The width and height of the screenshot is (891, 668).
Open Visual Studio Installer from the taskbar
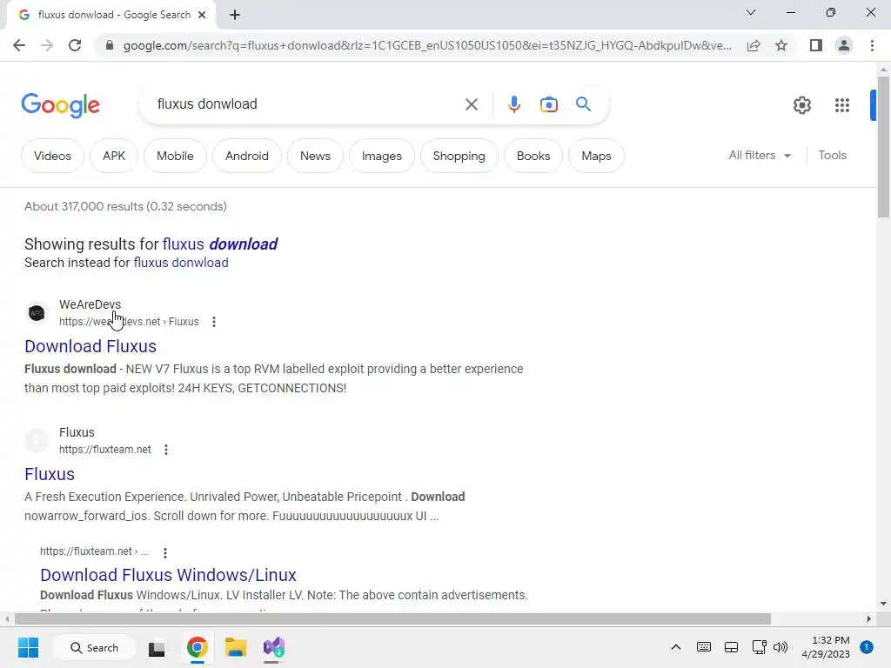click(x=273, y=647)
